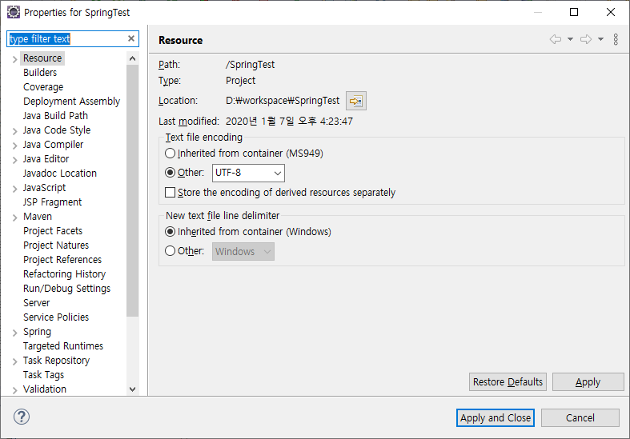Click the forward navigation arrow icon
Image resolution: width=630 pixels, height=439 pixels.
(x=586, y=39)
